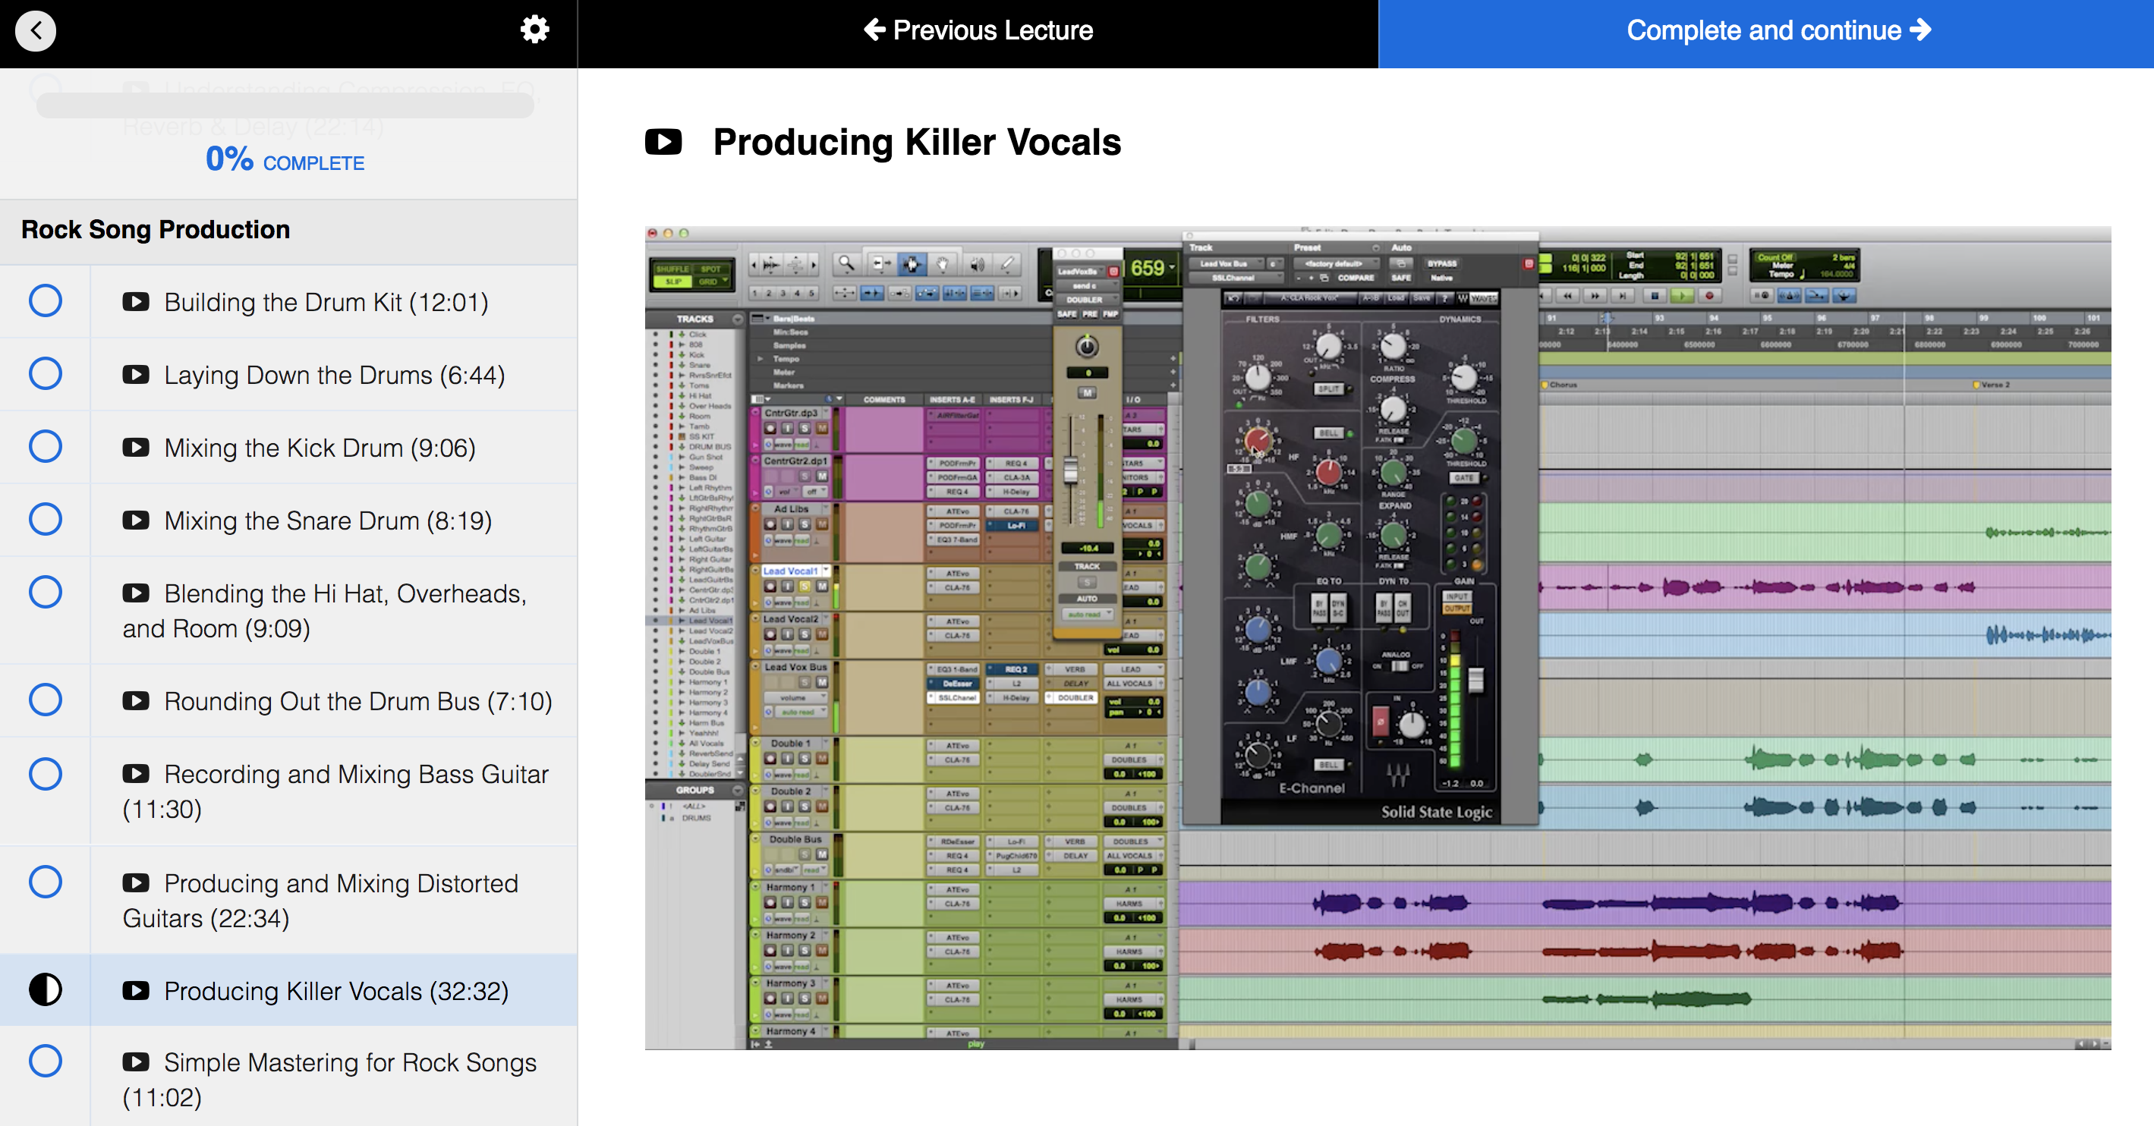Click the Ratio knob in SSL E-Channel
This screenshot has width=2154, height=1126.
(x=1393, y=345)
